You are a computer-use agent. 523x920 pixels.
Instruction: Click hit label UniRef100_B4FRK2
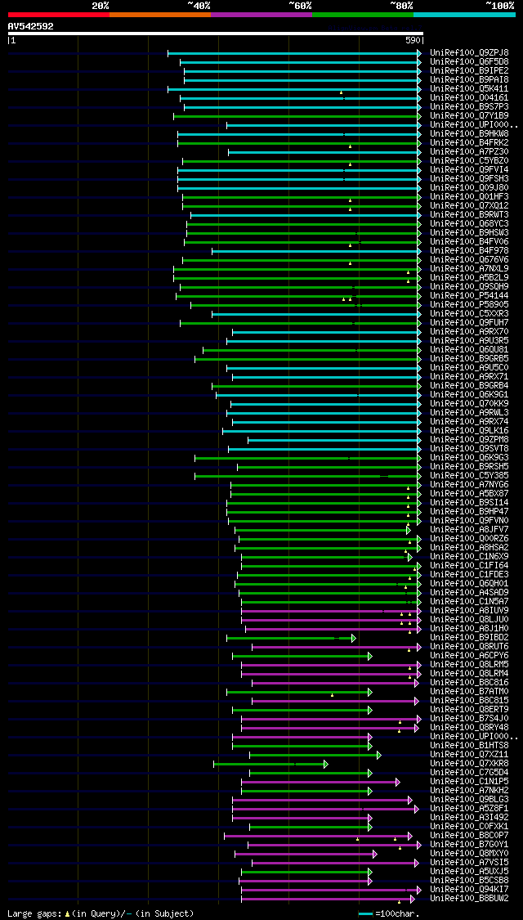[469, 142]
